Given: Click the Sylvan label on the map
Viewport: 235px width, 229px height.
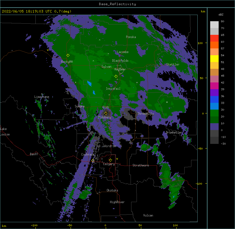Looking at the screenshot, I should (x=106, y=67).
